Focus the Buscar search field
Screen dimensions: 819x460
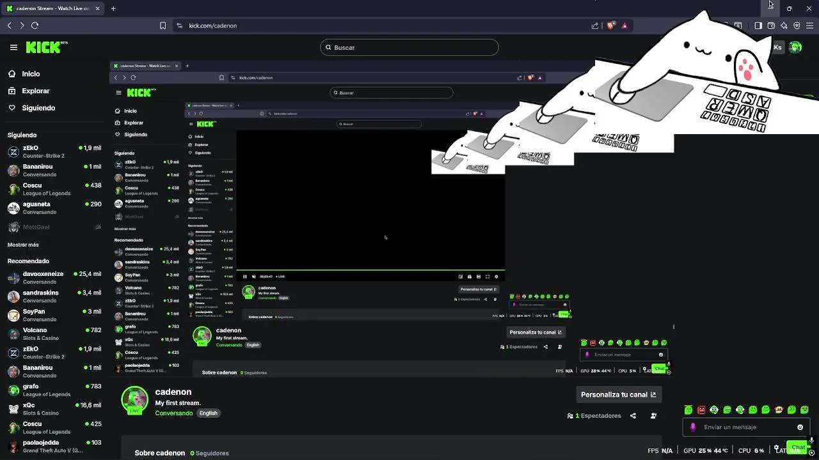[409, 47]
